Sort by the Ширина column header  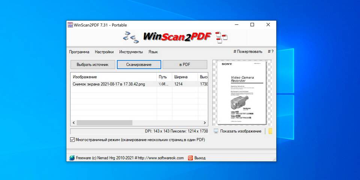click(185, 77)
